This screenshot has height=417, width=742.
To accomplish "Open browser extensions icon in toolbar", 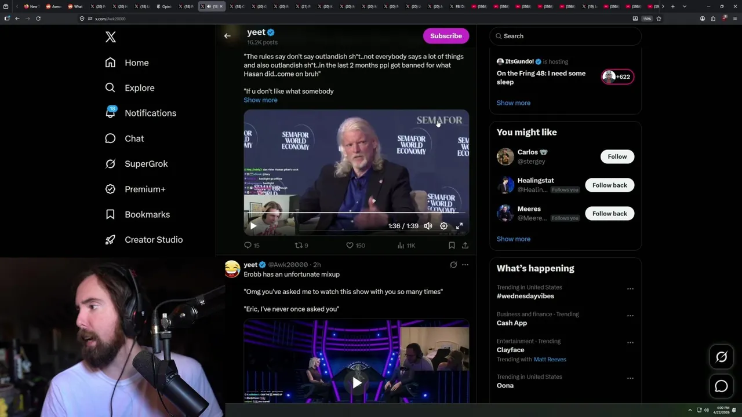I will (x=713, y=19).
